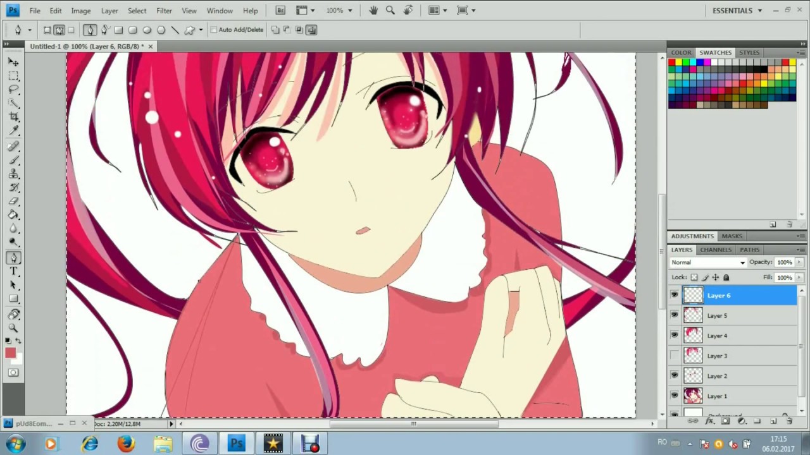This screenshot has width=810, height=455.
Task: Select the Move tool
Action: [x=13, y=62]
